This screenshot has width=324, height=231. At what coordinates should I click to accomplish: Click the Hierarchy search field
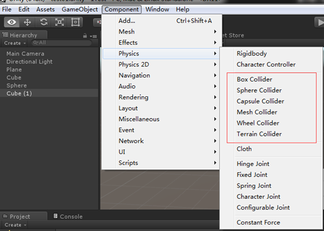(x=61, y=43)
